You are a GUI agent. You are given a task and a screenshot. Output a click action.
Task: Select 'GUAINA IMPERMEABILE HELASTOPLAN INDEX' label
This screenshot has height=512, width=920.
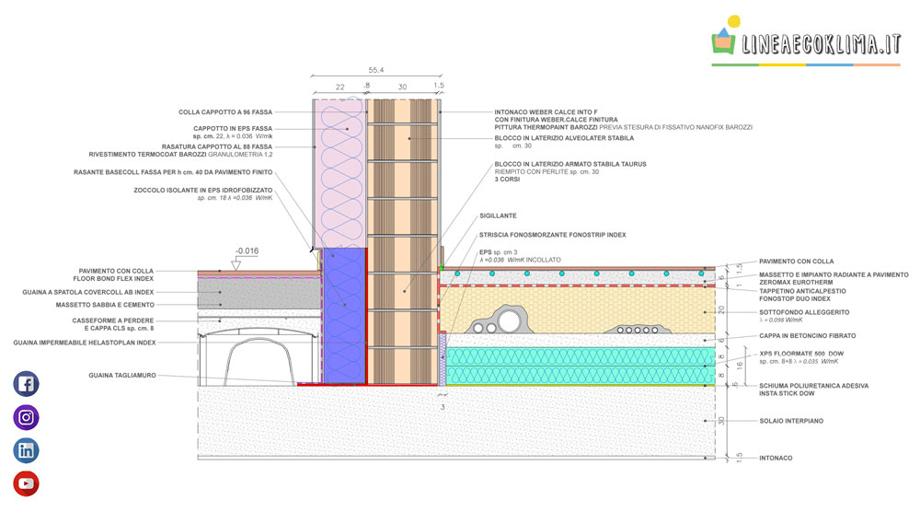84,343
